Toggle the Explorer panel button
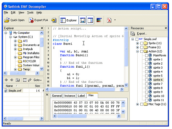The height and width of the screenshot is (129, 172). 69,20
